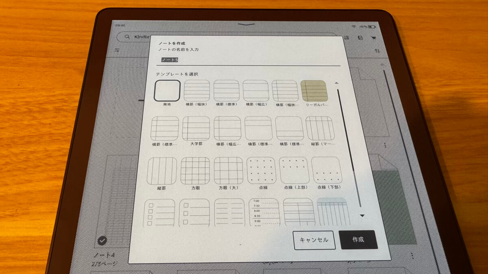
Task: Choose the 横罫（幅狭） narrow-ruled template
Action: 197,90
